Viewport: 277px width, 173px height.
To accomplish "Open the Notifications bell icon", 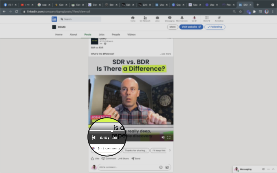I will (182, 19).
